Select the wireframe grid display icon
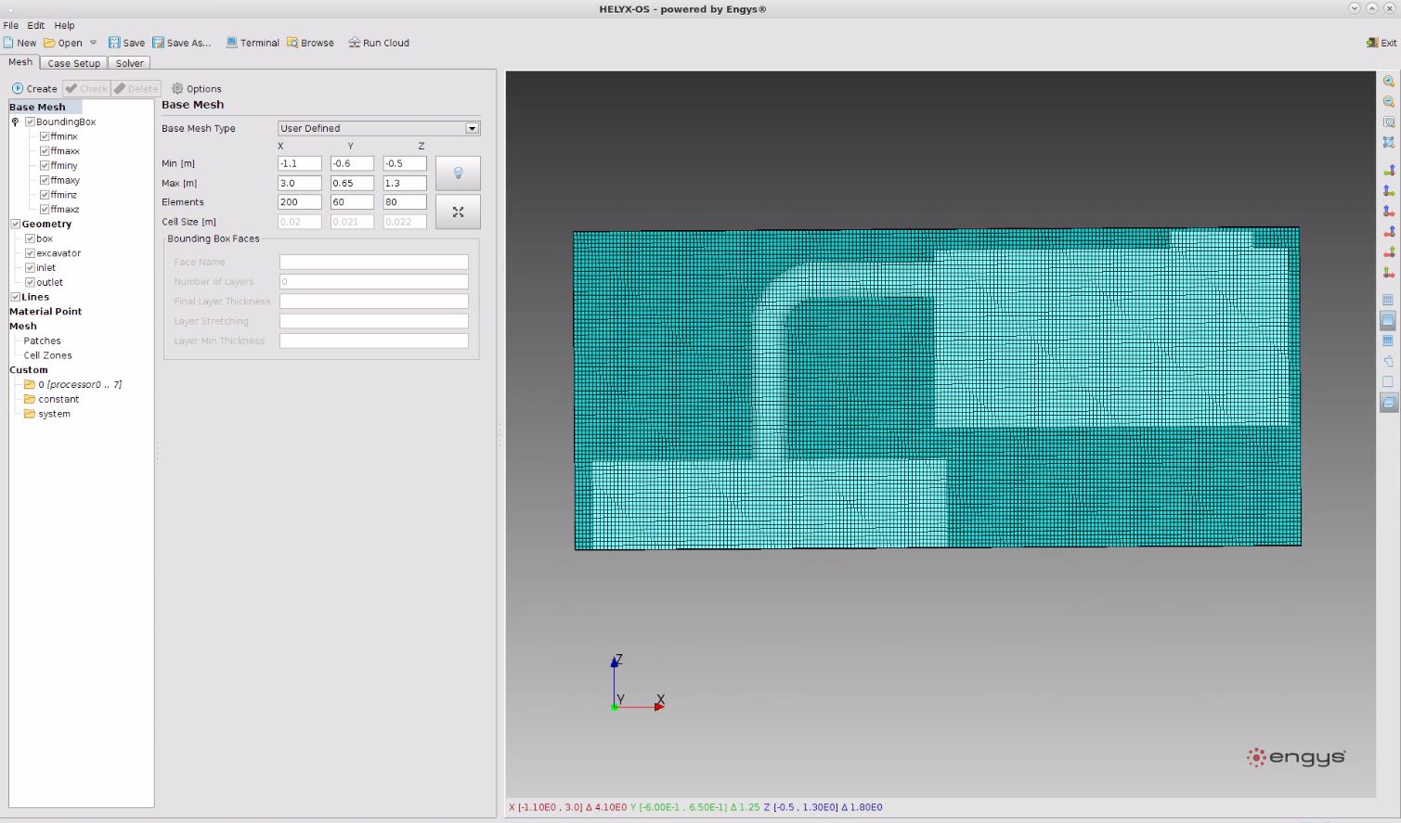The image size is (1401, 823). 1389,300
